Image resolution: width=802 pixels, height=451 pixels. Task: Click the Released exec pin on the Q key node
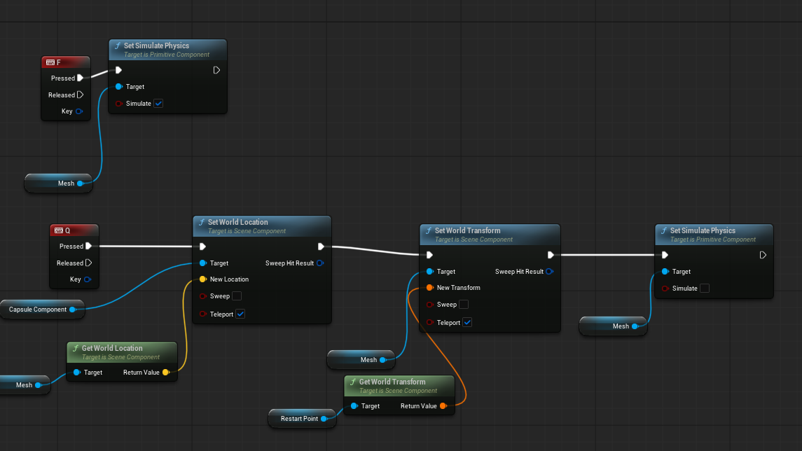[88, 263]
